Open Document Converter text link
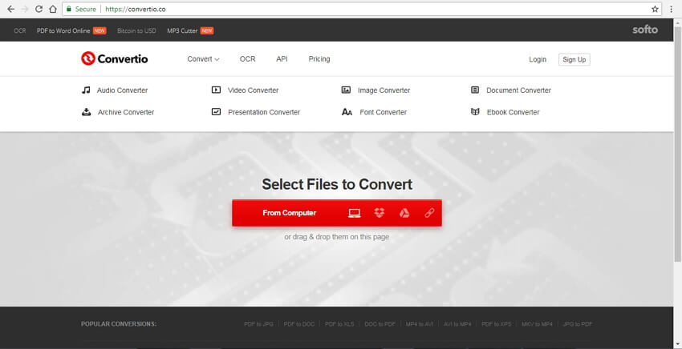The height and width of the screenshot is (349, 682). pyautogui.click(x=518, y=90)
